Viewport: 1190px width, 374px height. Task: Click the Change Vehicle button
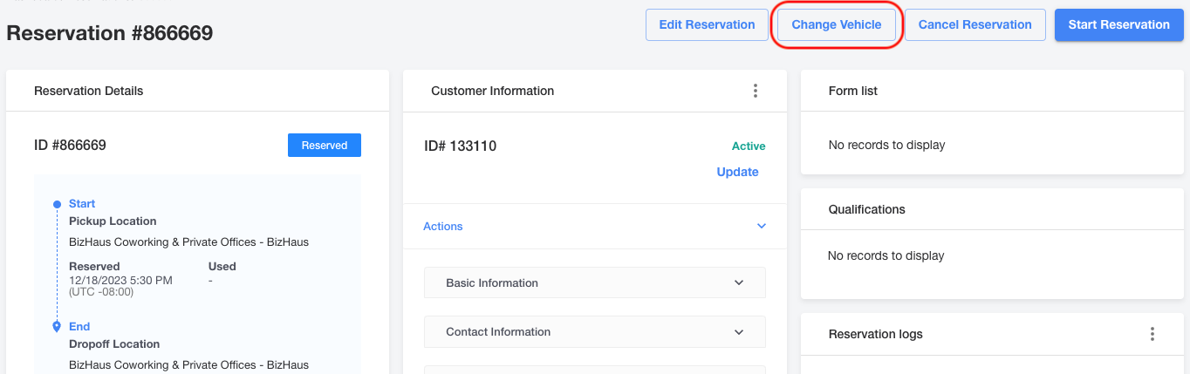837,24
